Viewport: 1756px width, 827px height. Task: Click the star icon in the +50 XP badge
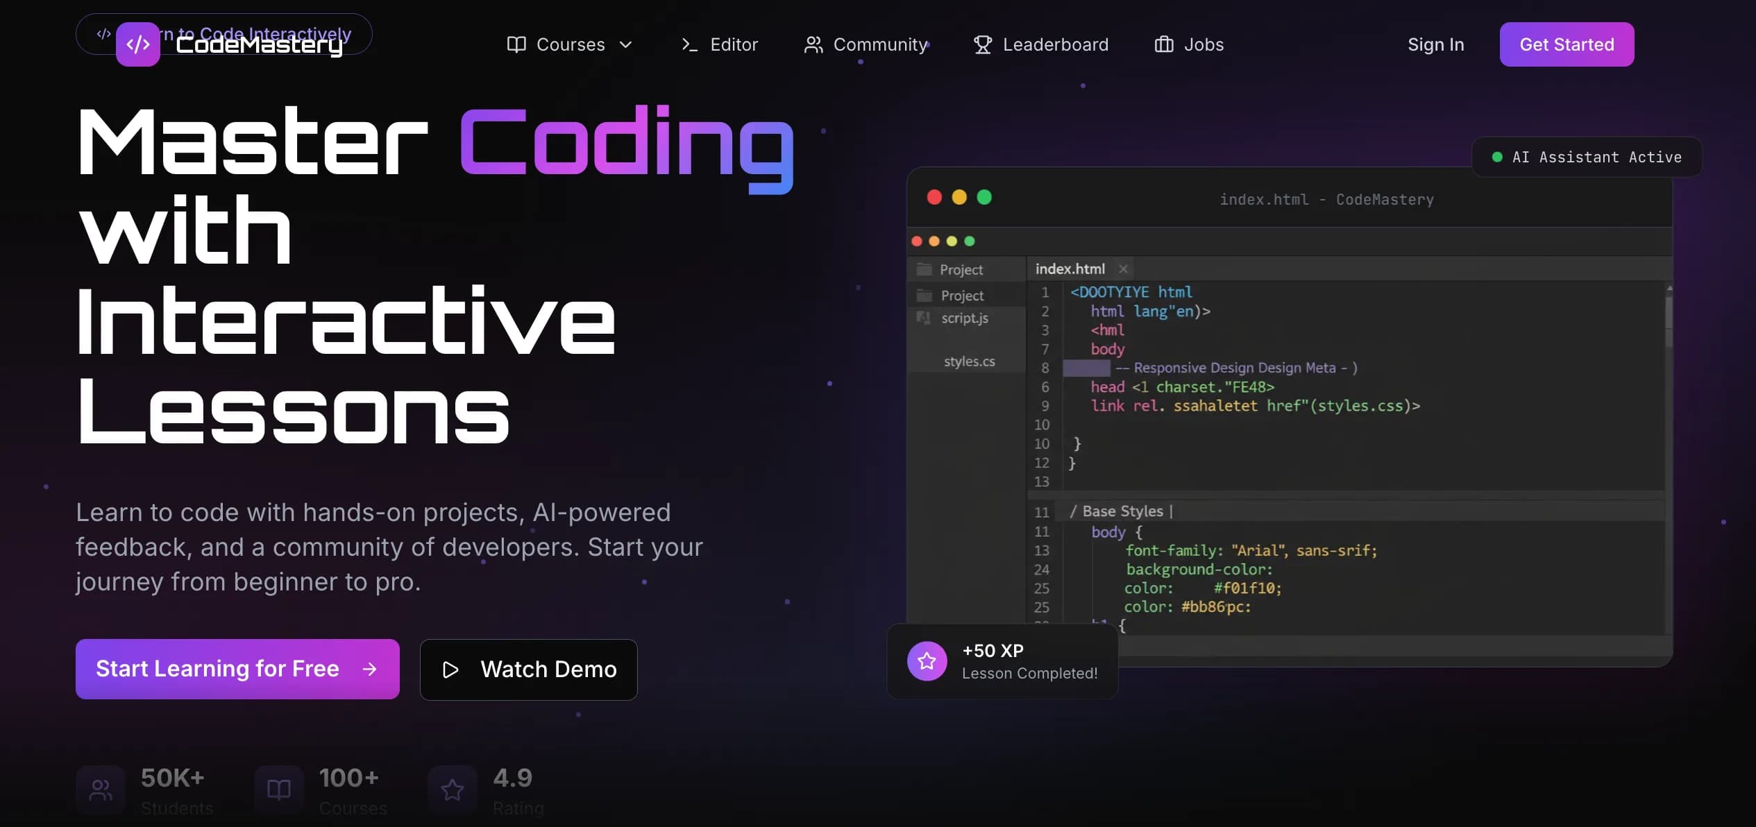click(x=927, y=661)
